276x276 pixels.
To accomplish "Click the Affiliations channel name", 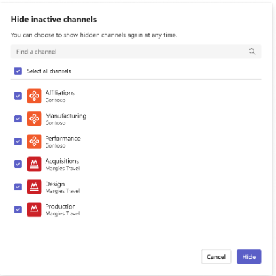I will 60,93.
